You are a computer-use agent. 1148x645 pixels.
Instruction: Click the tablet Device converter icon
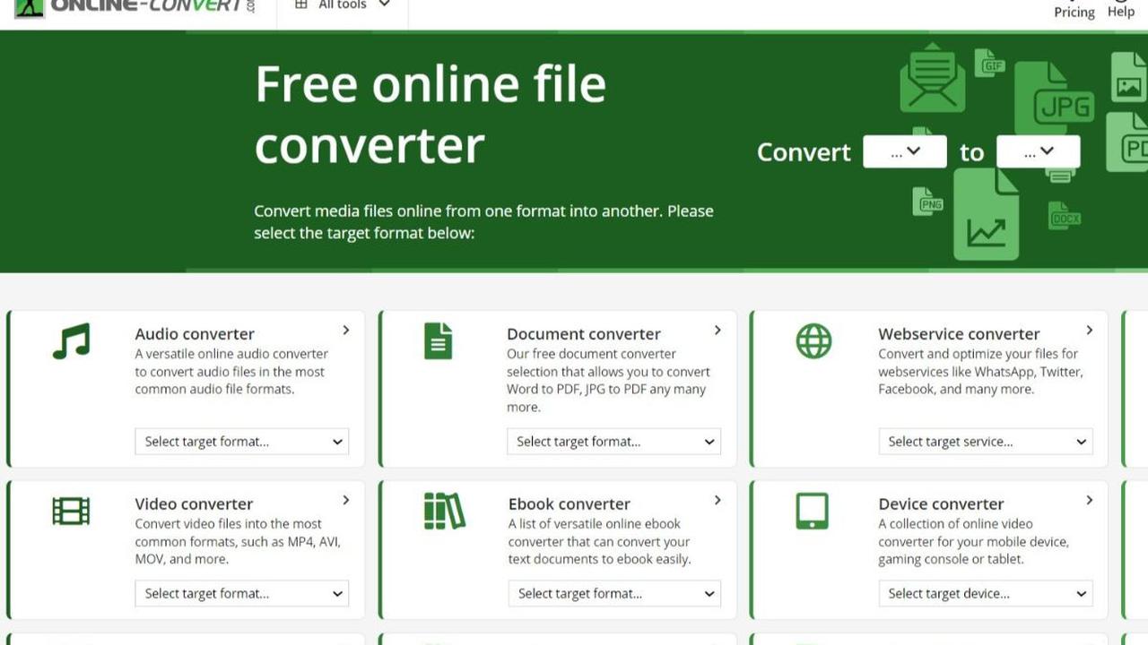(813, 511)
